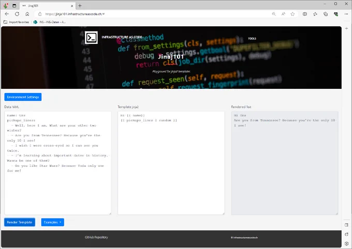The image size is (352, 249).
Task: Click 'Hi Urs' in the rendered text
Action: click(x=240, y=115)
